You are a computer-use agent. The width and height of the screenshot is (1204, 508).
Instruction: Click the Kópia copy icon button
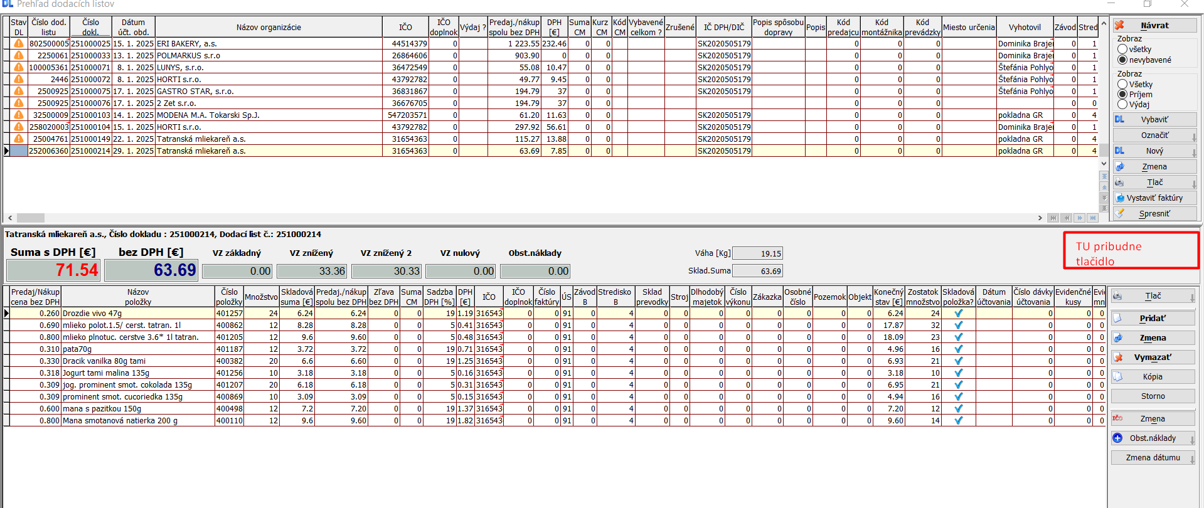coord(1152,377)
